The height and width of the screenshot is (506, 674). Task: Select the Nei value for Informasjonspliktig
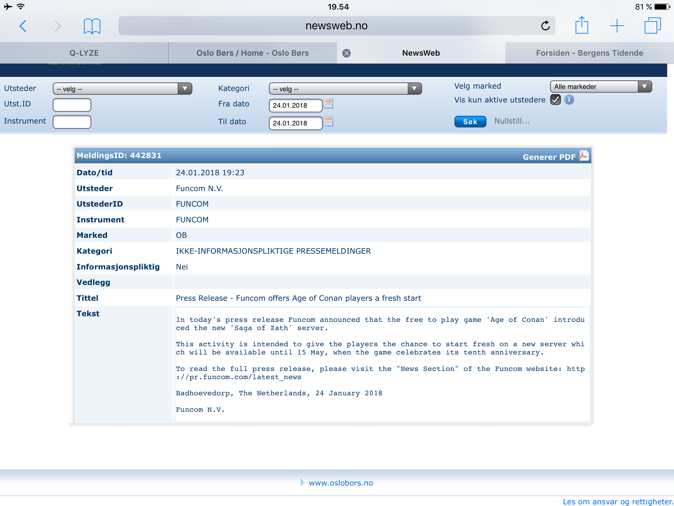(182, 267)
